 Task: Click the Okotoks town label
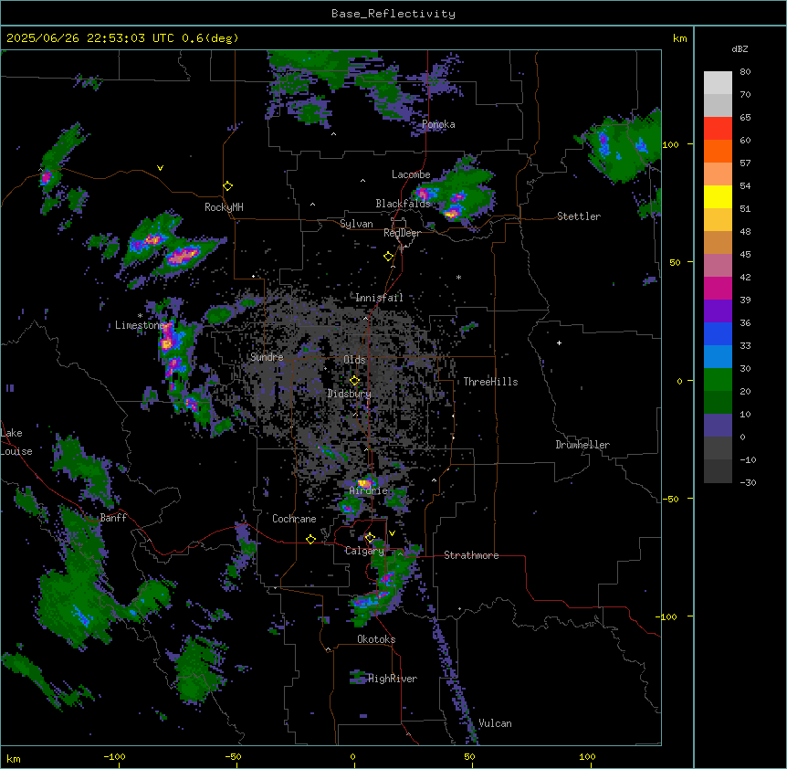[376, 639]
